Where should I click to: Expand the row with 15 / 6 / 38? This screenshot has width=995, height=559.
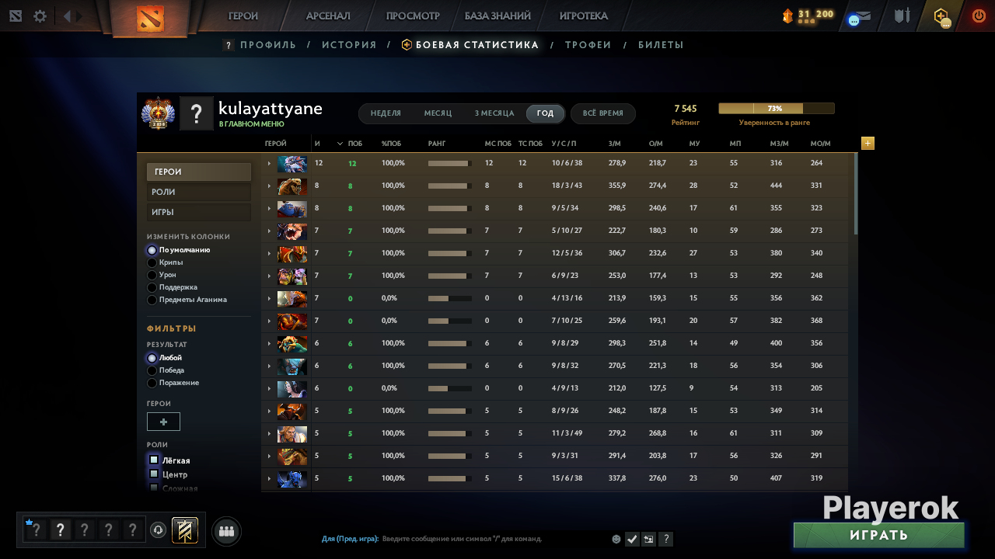click(x=269, y=479)
